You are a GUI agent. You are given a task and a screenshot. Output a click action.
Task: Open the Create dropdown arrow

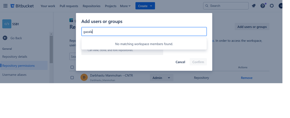tap(151, 6)
